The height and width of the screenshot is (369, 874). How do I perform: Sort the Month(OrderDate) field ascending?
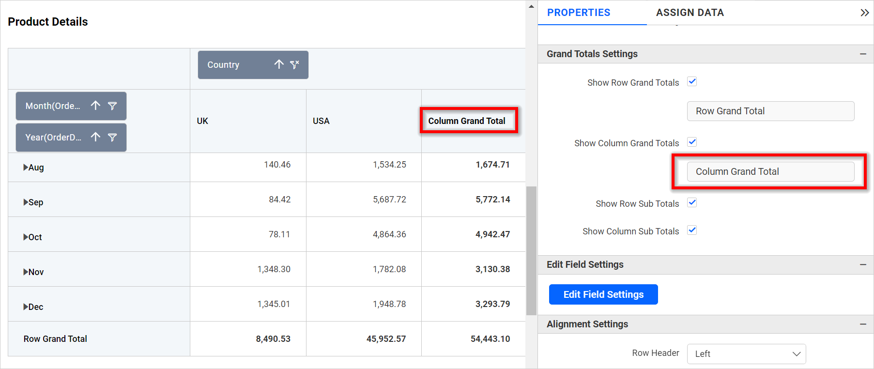point(95,106)
